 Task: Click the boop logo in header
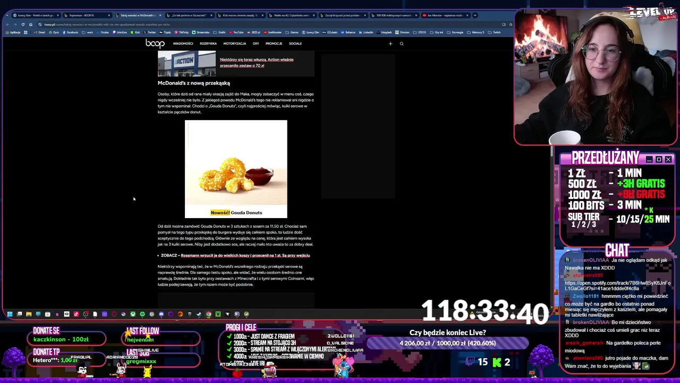(x=155, y=44)
